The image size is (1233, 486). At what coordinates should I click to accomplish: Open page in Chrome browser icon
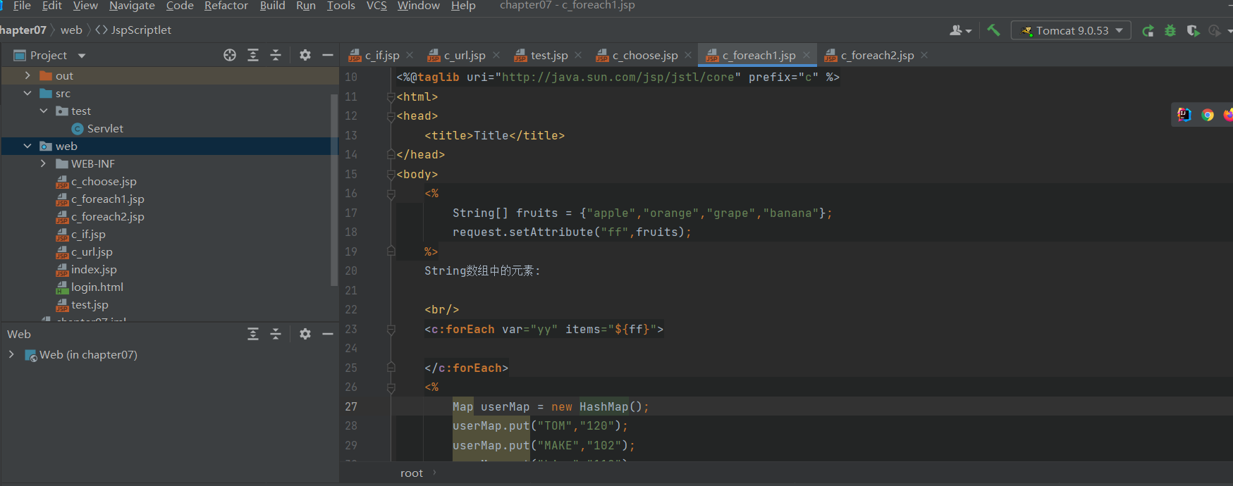click(x=1208, y=115)
